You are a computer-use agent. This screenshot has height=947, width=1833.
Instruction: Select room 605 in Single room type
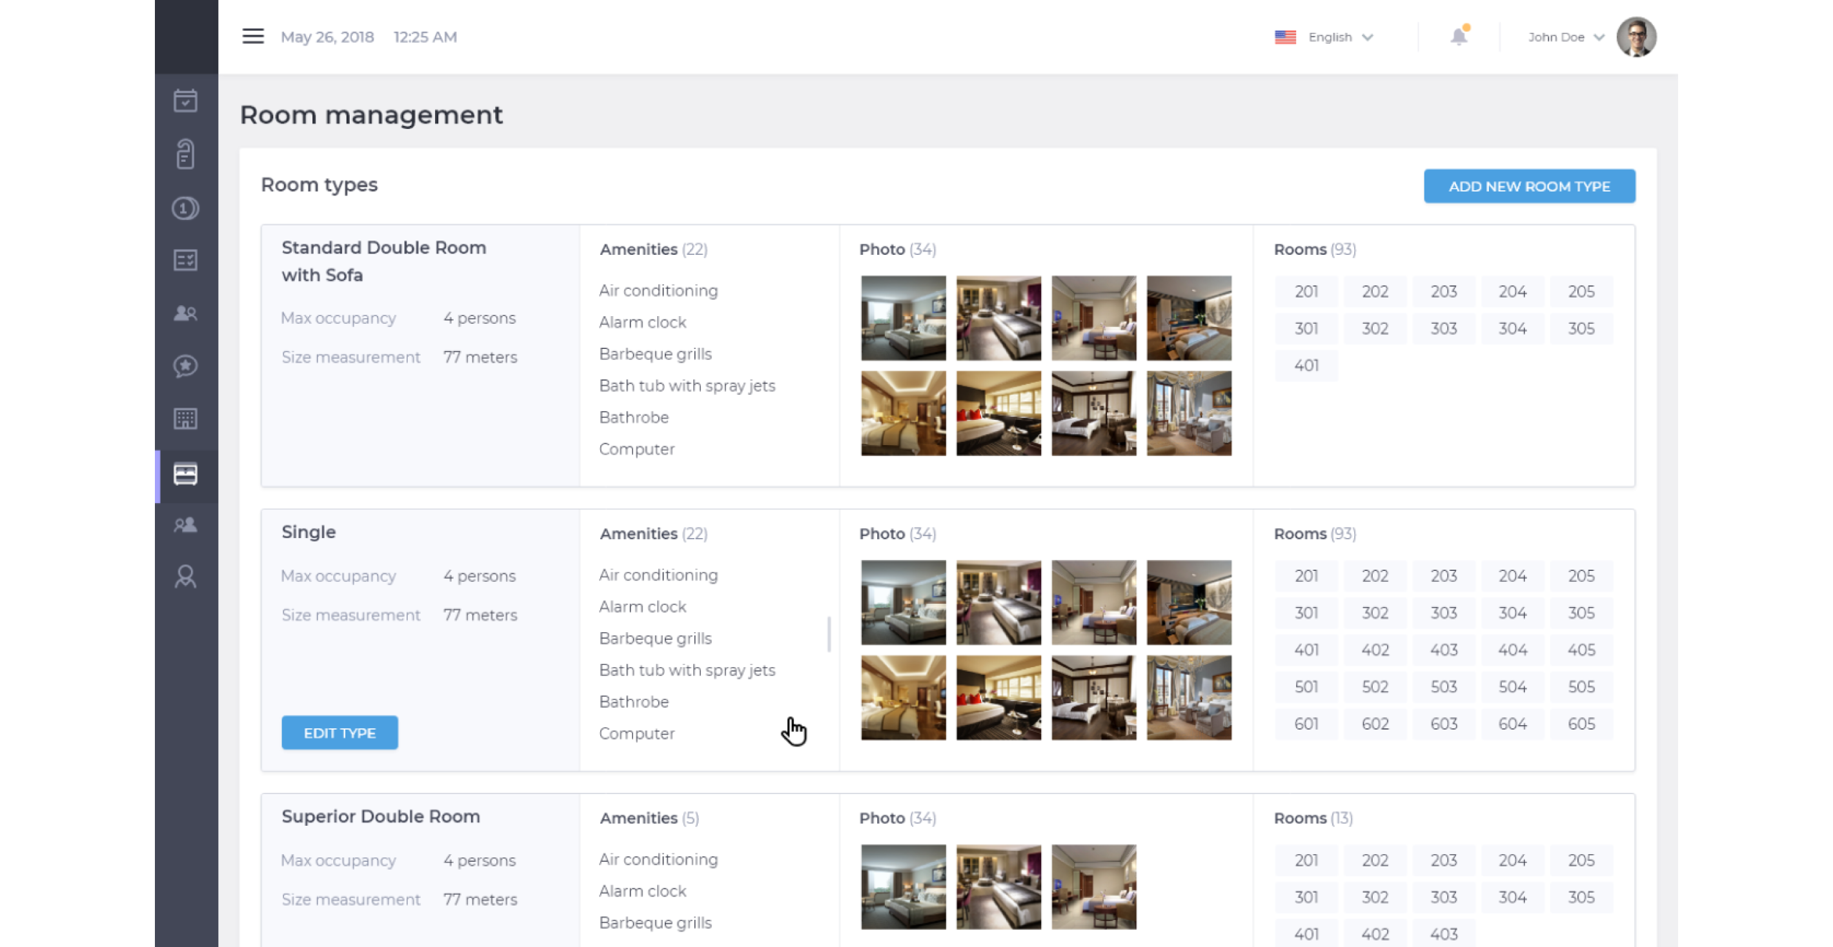1581,724
